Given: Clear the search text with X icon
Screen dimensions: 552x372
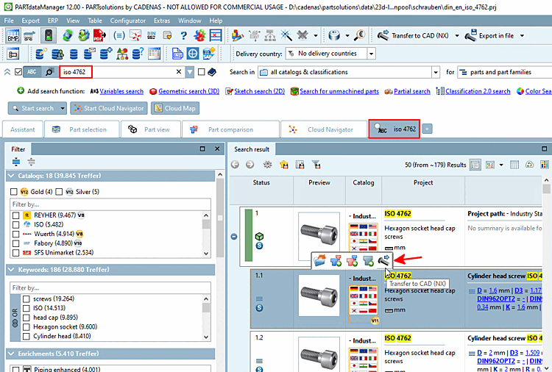Looking at the screenshot, I should tap(179, 72).
